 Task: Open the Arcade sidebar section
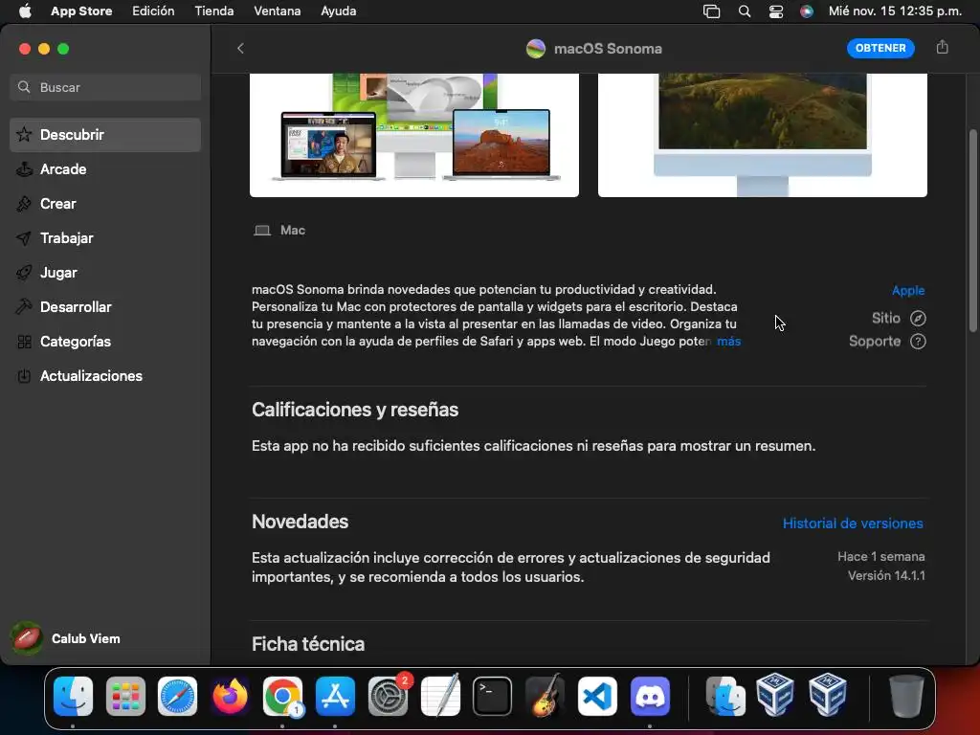[x=105, y=168]
